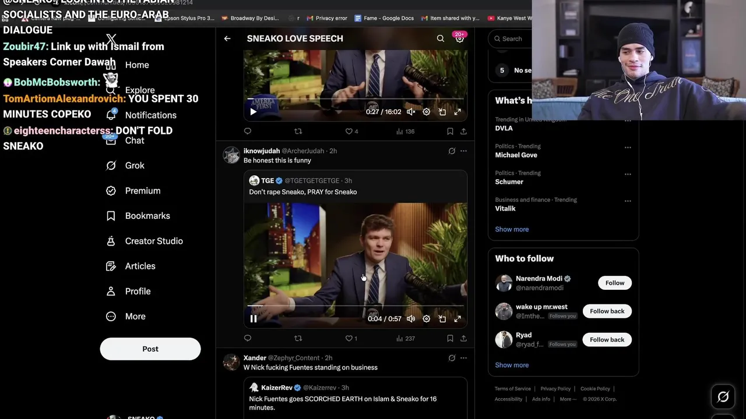
Task: Seek on the 0:57 video progress bar
Action: pyautogui.click(x=356, y=305)
